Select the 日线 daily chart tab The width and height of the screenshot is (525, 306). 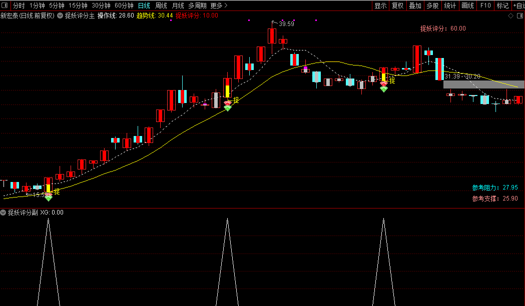pyautogui.click(x=144, y=5)
